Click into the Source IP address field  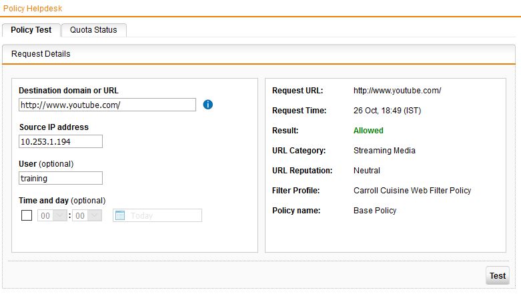[61, 141]
